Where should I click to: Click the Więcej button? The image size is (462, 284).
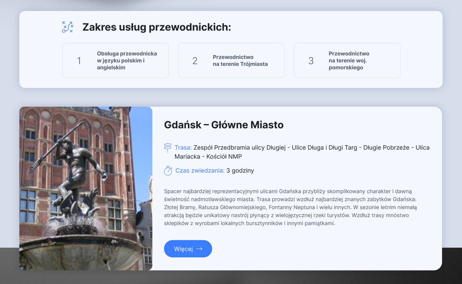pos(188,249)
